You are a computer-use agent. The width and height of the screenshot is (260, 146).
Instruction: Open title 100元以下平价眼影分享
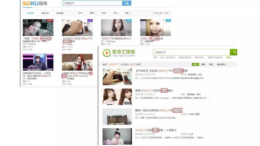[152, 39]
